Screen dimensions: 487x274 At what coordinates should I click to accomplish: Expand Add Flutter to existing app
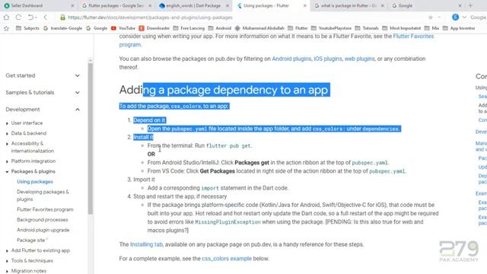point(7,250)
